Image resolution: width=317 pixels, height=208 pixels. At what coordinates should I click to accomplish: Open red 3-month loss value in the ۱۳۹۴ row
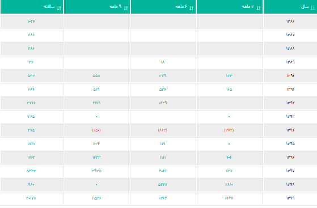(229, 130)
